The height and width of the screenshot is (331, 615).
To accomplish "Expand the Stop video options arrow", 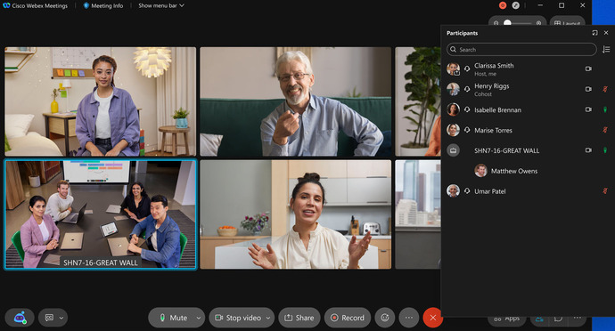I will (268, 318).
